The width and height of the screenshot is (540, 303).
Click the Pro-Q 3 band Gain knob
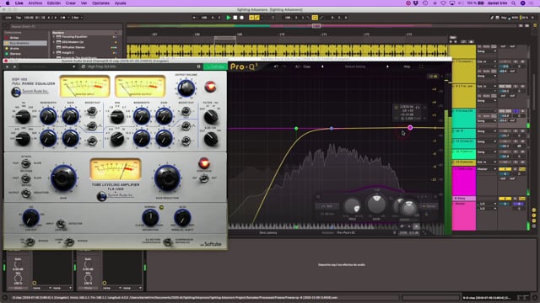376,204
